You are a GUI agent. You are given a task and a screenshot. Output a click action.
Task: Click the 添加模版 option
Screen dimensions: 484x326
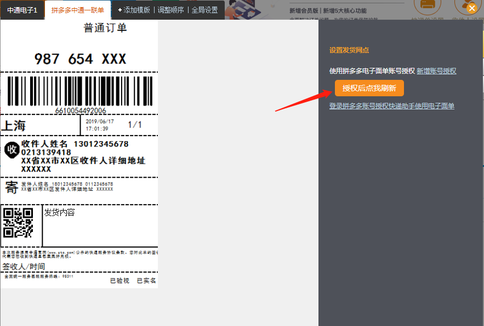point(134,10)
